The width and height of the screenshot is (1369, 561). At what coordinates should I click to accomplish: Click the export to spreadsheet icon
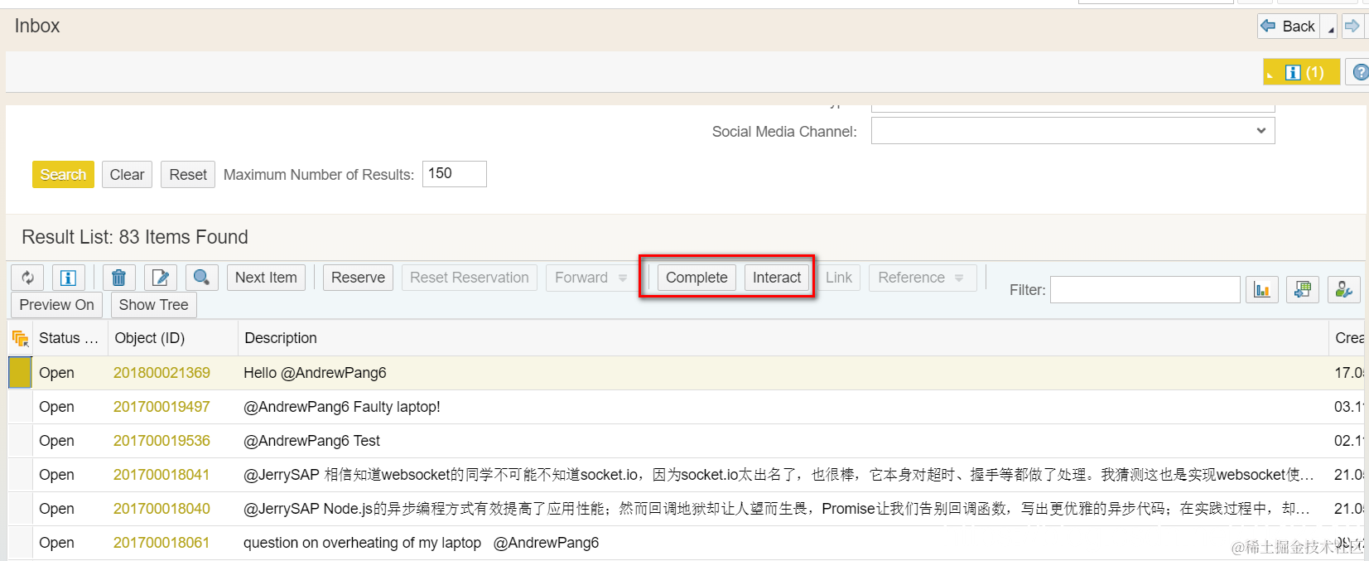point(1303,290)
